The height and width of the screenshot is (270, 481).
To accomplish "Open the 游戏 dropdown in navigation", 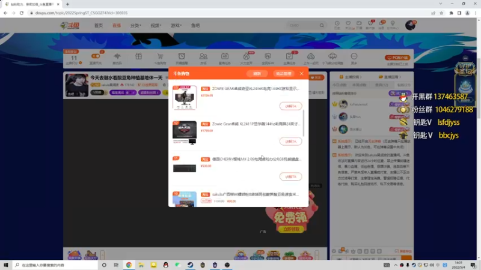I will click(176, 25).
